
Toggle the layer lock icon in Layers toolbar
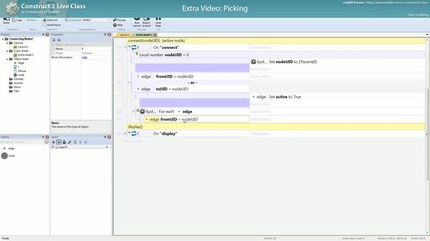click(x=64, y=142)
